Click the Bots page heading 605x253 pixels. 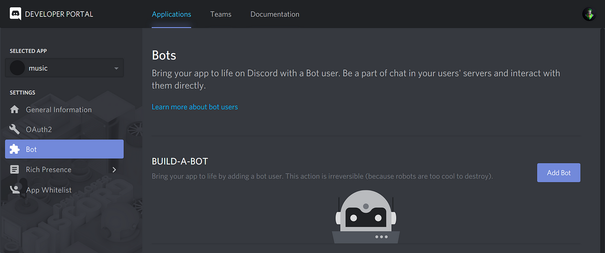pyautogui.click(x=164, y=55)
